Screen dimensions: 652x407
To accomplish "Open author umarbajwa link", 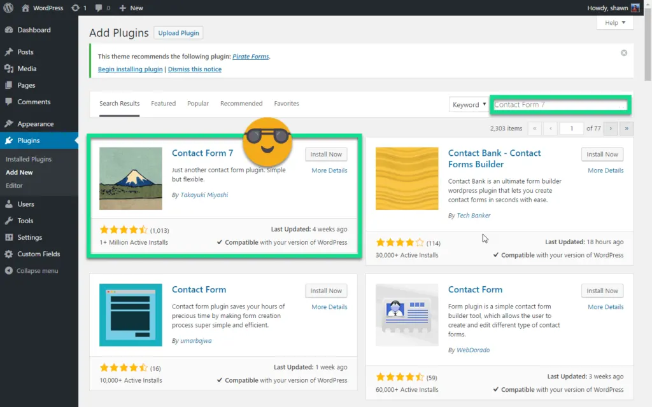I will [x=196, y=341].
